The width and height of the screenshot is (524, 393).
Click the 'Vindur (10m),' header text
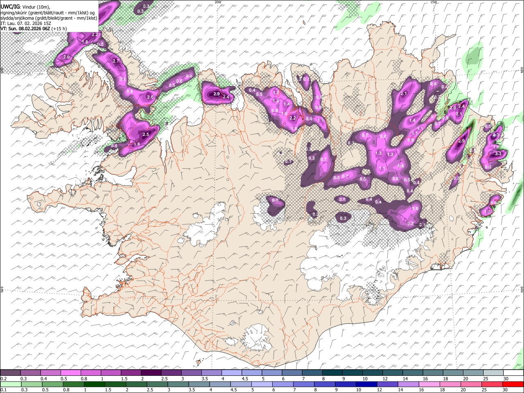click(36, 7)
